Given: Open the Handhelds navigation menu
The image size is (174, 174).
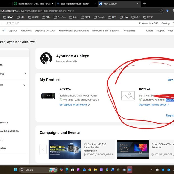Looking at the screenshot, I should pyautogui.click(x=26, y=30).
